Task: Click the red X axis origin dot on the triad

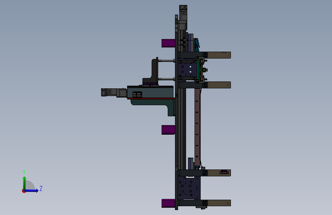Action: click(x=24, y=191)
